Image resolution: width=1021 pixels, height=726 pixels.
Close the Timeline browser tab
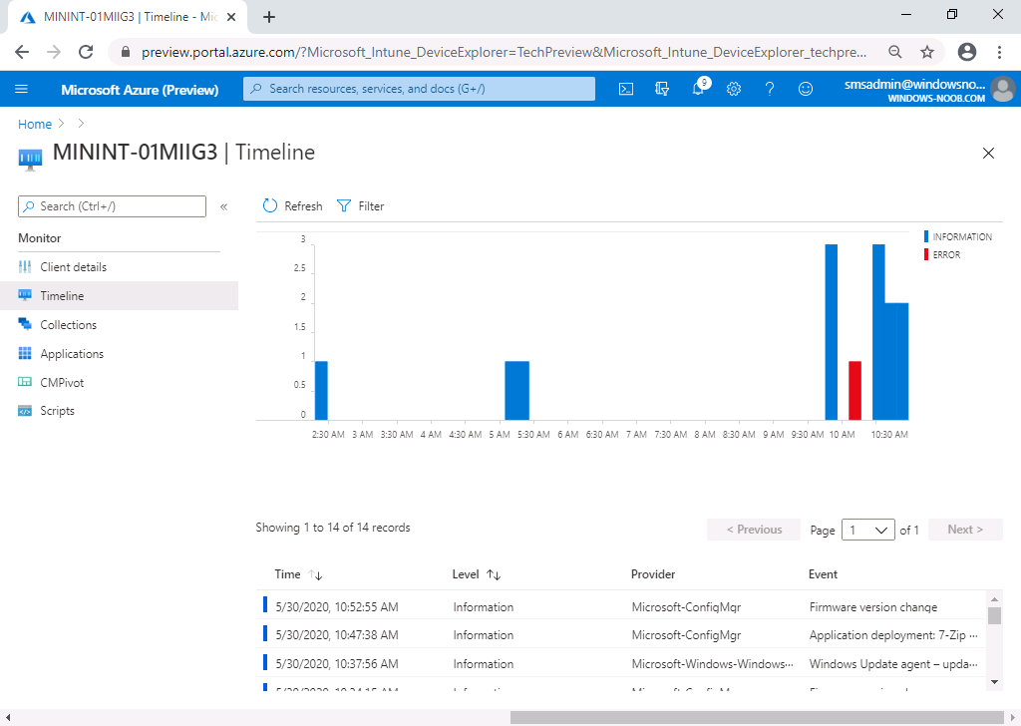pos(230,17)
